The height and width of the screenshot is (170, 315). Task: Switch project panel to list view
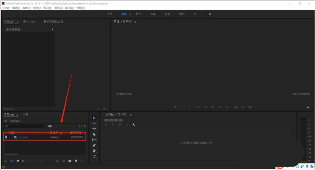pos(12,161)
